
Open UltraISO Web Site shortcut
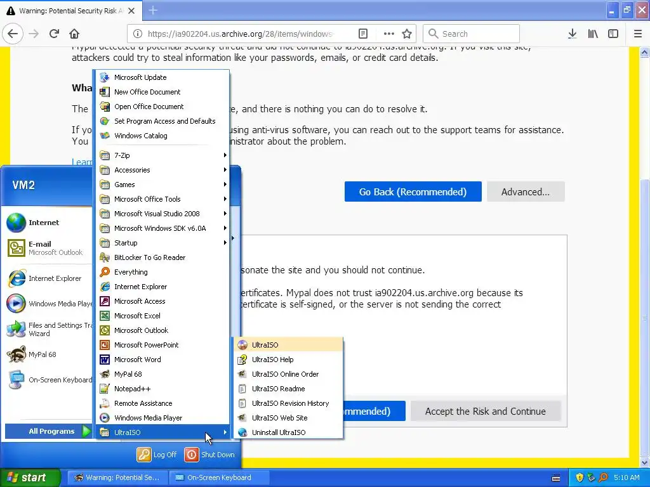pyautogui.click(x=288, y=417)
